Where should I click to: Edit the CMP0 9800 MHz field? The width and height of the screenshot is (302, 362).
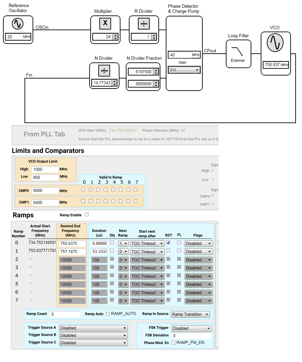[45, 191]
